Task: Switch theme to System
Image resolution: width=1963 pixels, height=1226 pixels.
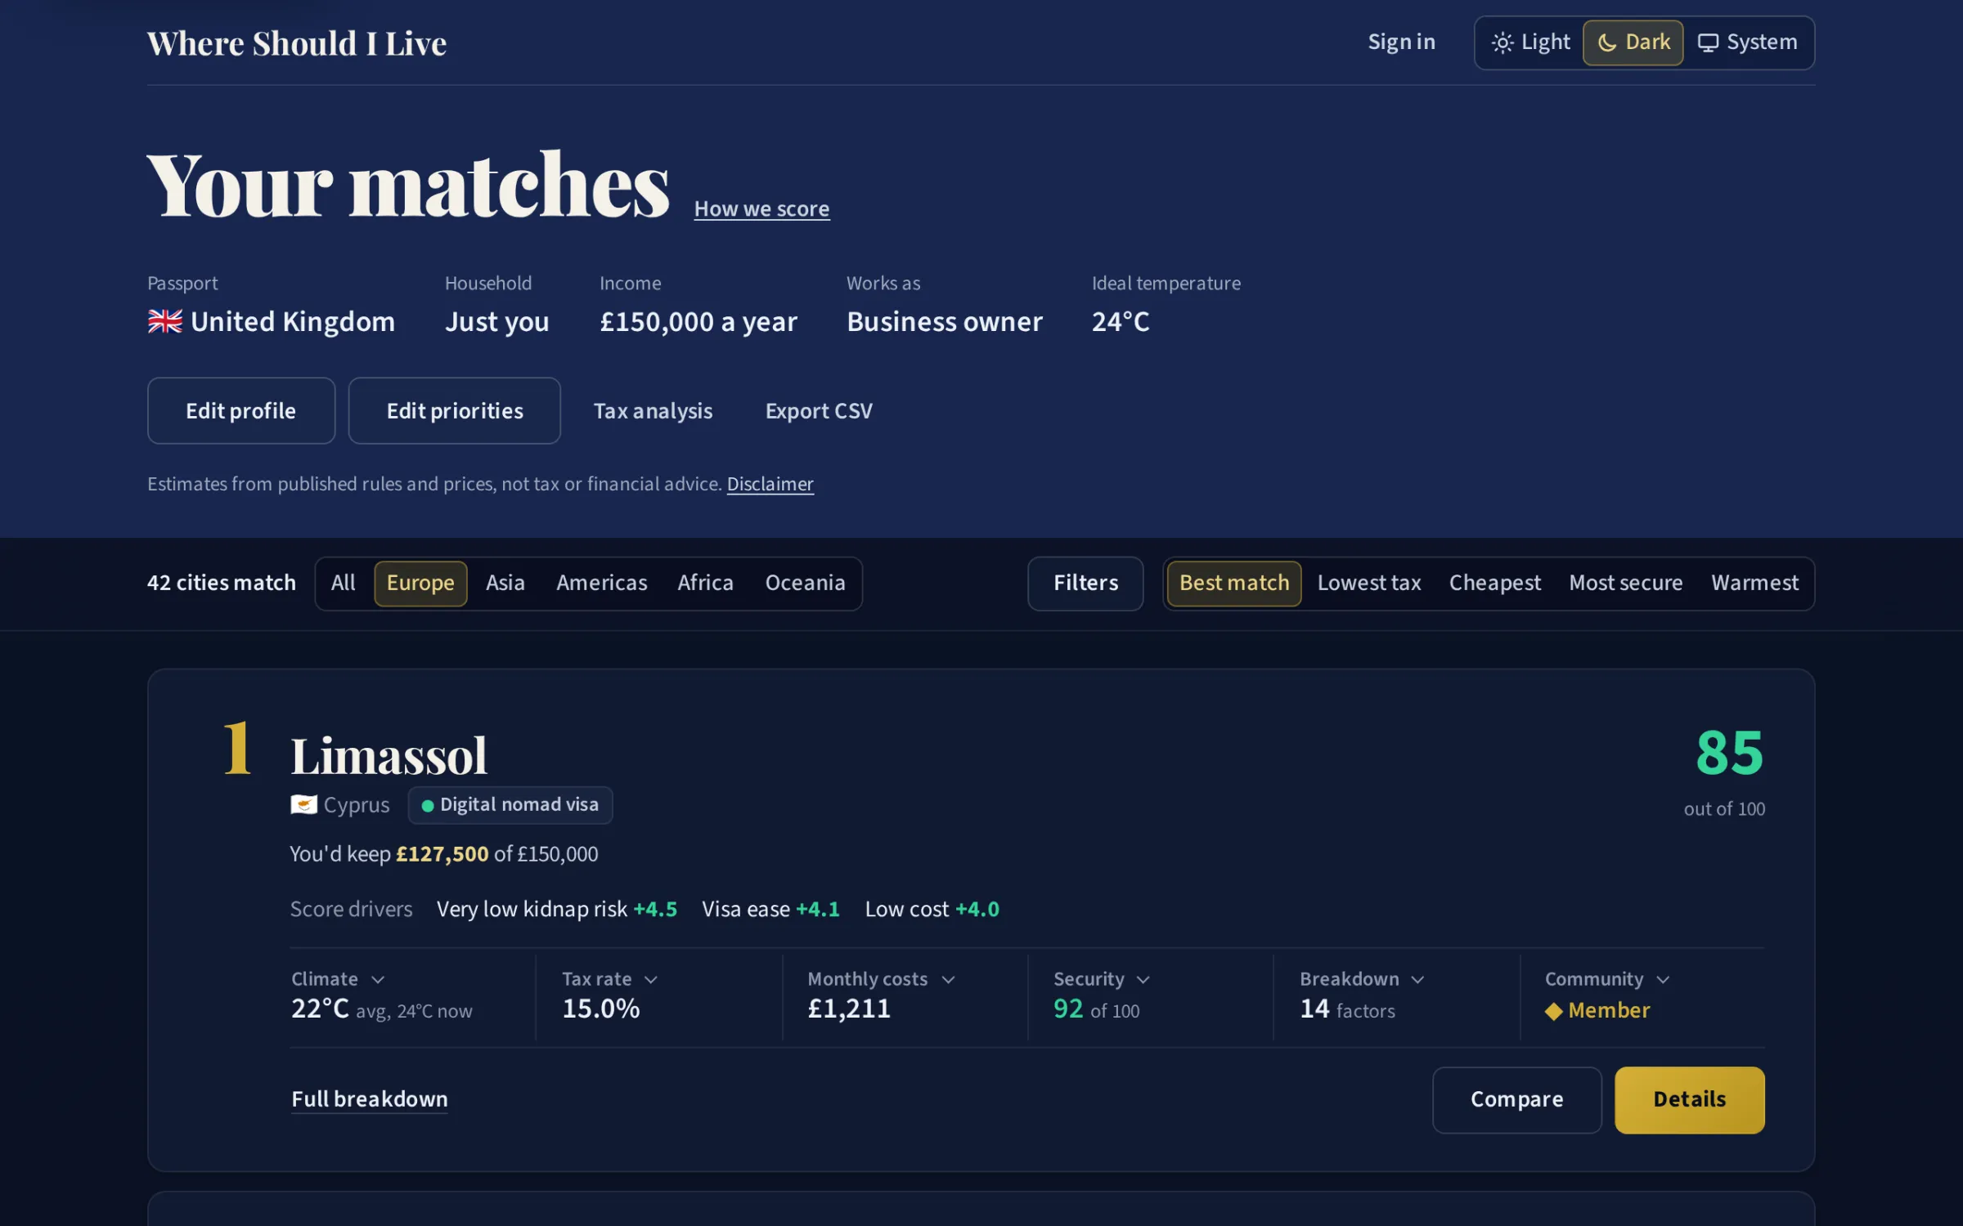Action: click(1747, 43)
